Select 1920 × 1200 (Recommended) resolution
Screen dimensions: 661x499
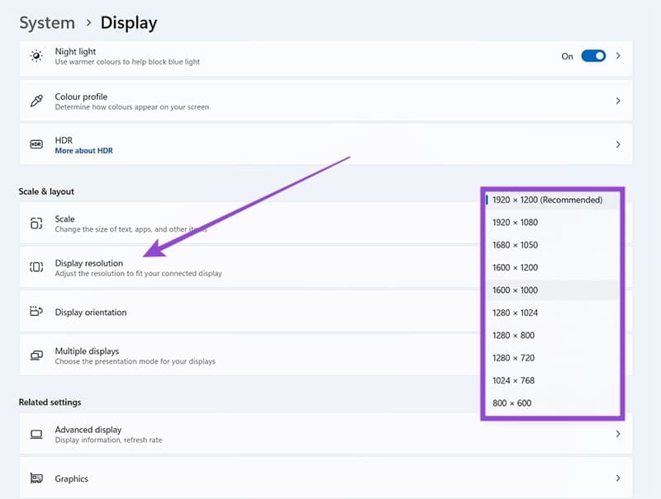[x=547, y=200]
